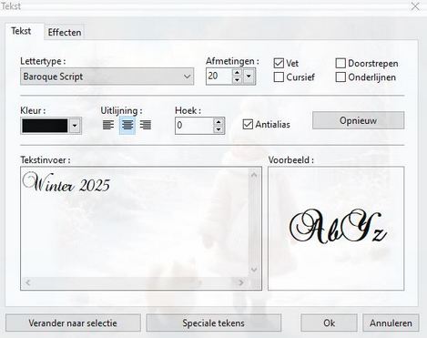Enable the Onderlijnen checkbox
The image size is (427, 338).
point(341,77)
